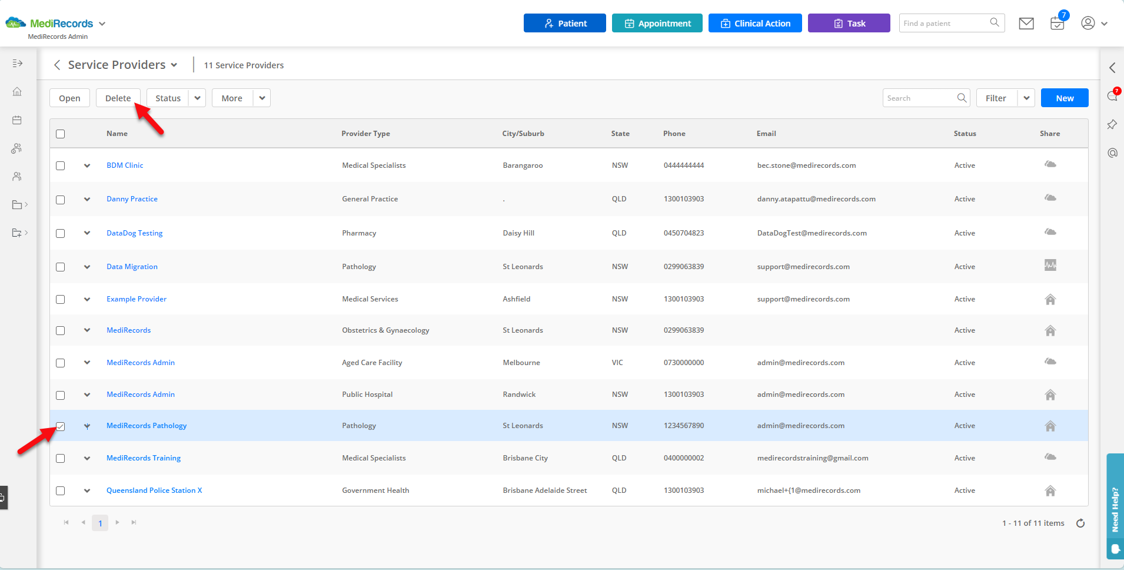Check the Example Provider row checkbox
Screen dimensions: 1124x570
click(x=60, y=299)
